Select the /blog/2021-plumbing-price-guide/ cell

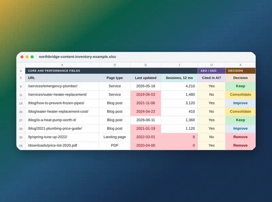click(62, 129)
